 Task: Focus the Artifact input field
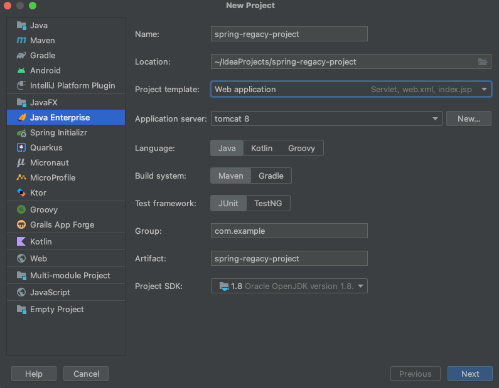coord(289,258)
